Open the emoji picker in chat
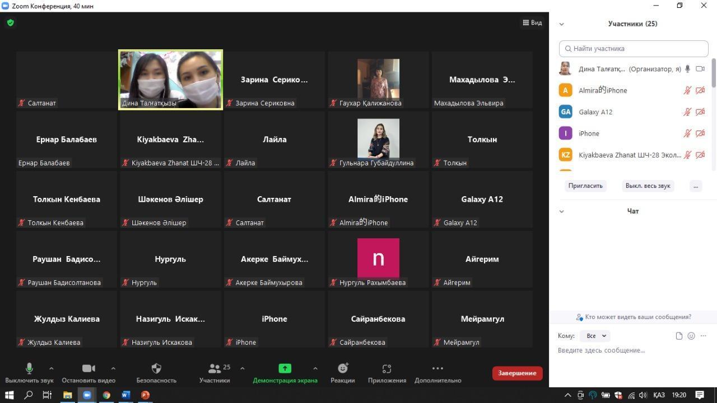The width and height of the screenshot is (717, 403). [691, 336]
